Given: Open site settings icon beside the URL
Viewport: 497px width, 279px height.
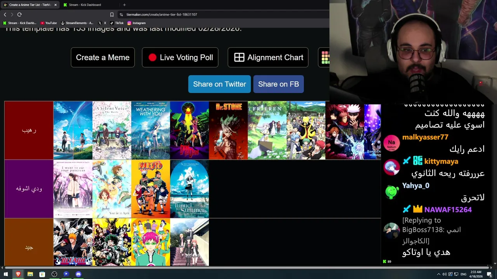Looking at the screenshot, I should click(x=121, y=14).
